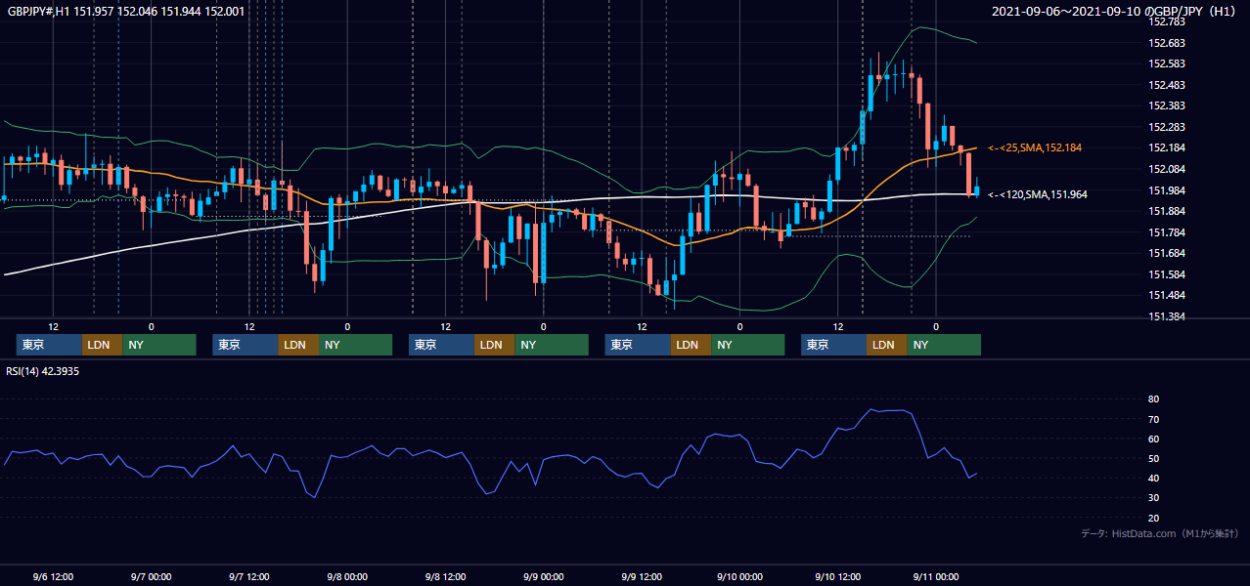The image size is (1250, 586).
Task: Click price axis value 152.383
Action: coord(1166,105)
